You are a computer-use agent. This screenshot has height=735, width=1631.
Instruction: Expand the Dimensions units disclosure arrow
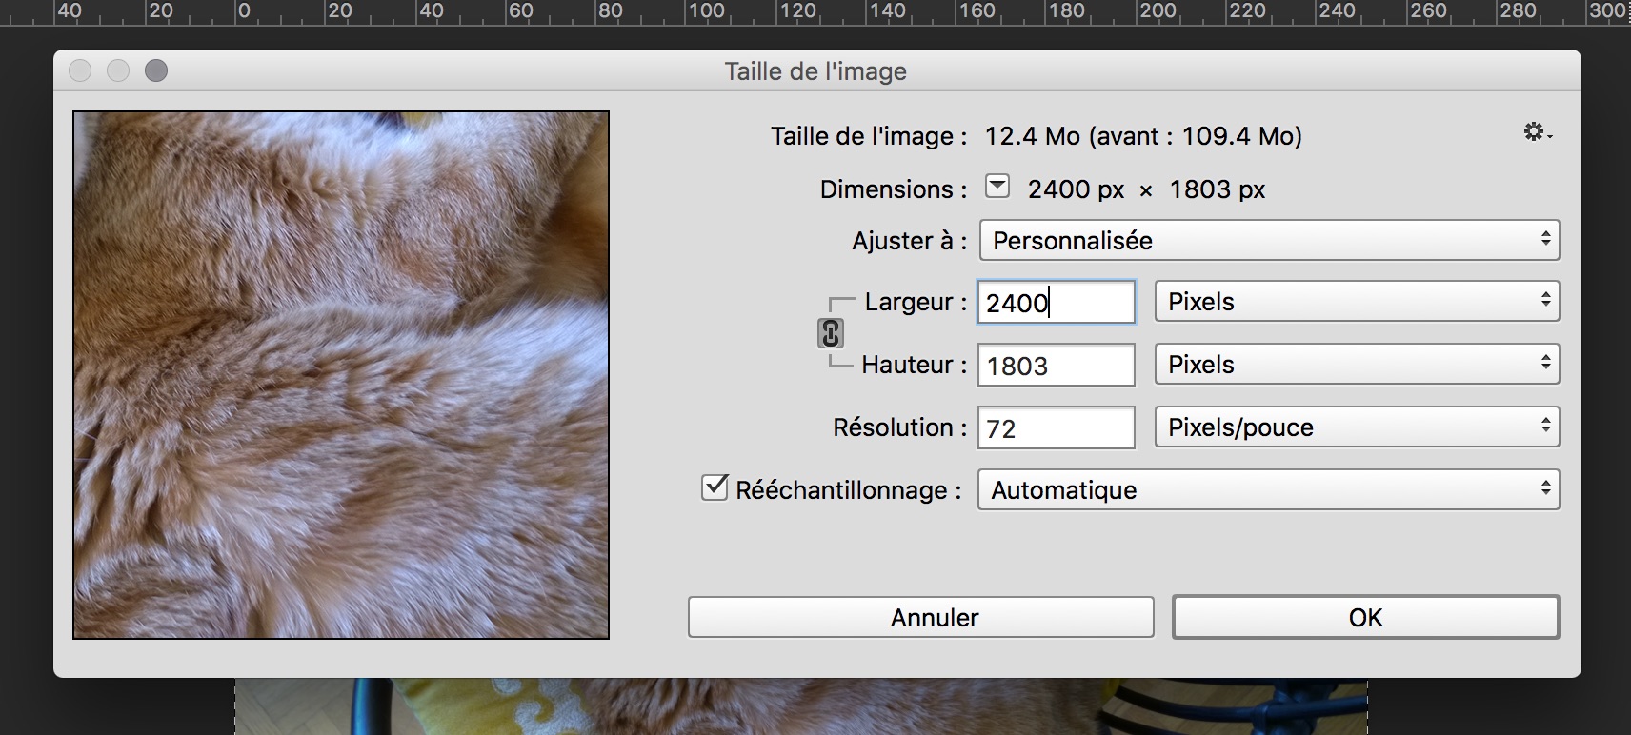click(997, 186)
